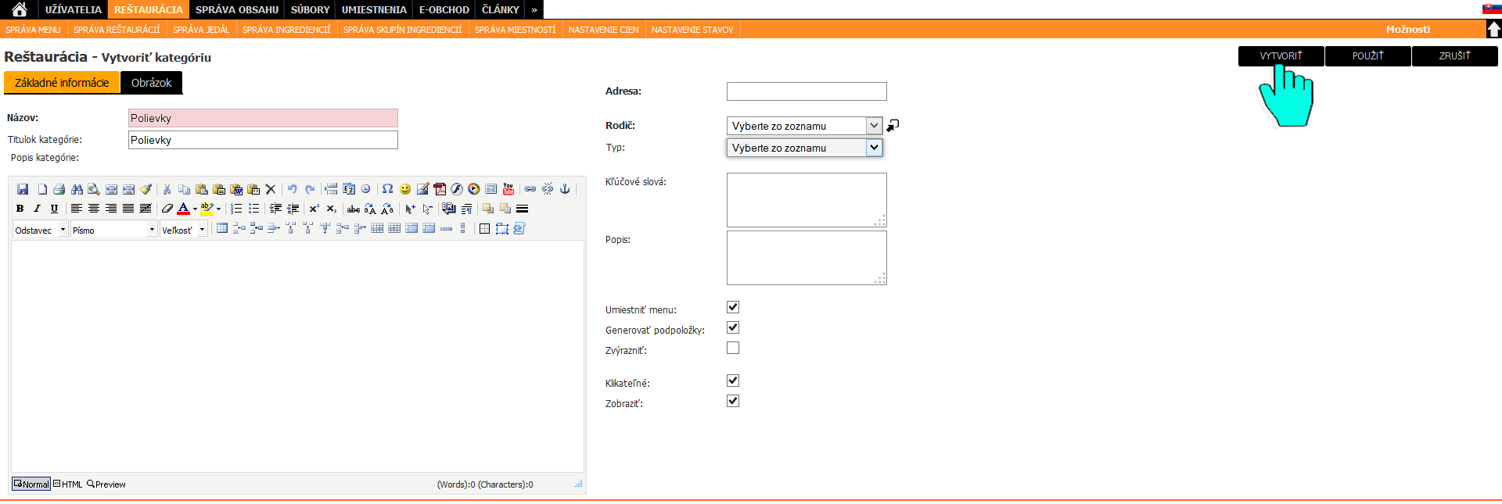Insert a YouTube video via toolbar icon

coord(508,189)
